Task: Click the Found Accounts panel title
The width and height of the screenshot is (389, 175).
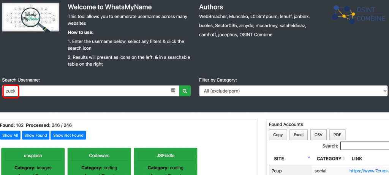Action: (x=286, y=125)
